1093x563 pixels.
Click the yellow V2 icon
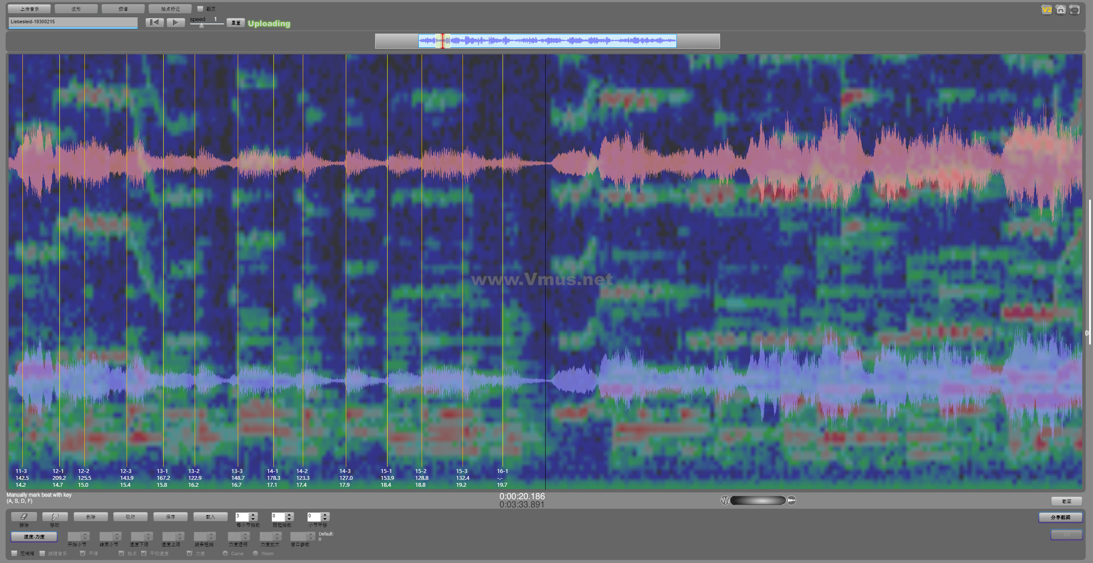(x=1047, y=9)
